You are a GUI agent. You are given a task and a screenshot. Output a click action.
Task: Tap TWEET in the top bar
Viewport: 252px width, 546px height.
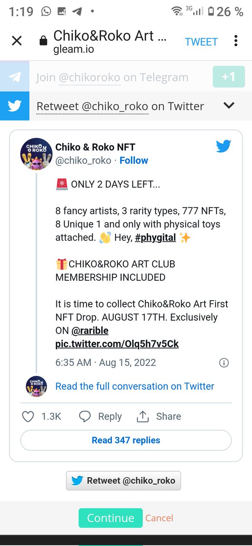coord(201,42)
